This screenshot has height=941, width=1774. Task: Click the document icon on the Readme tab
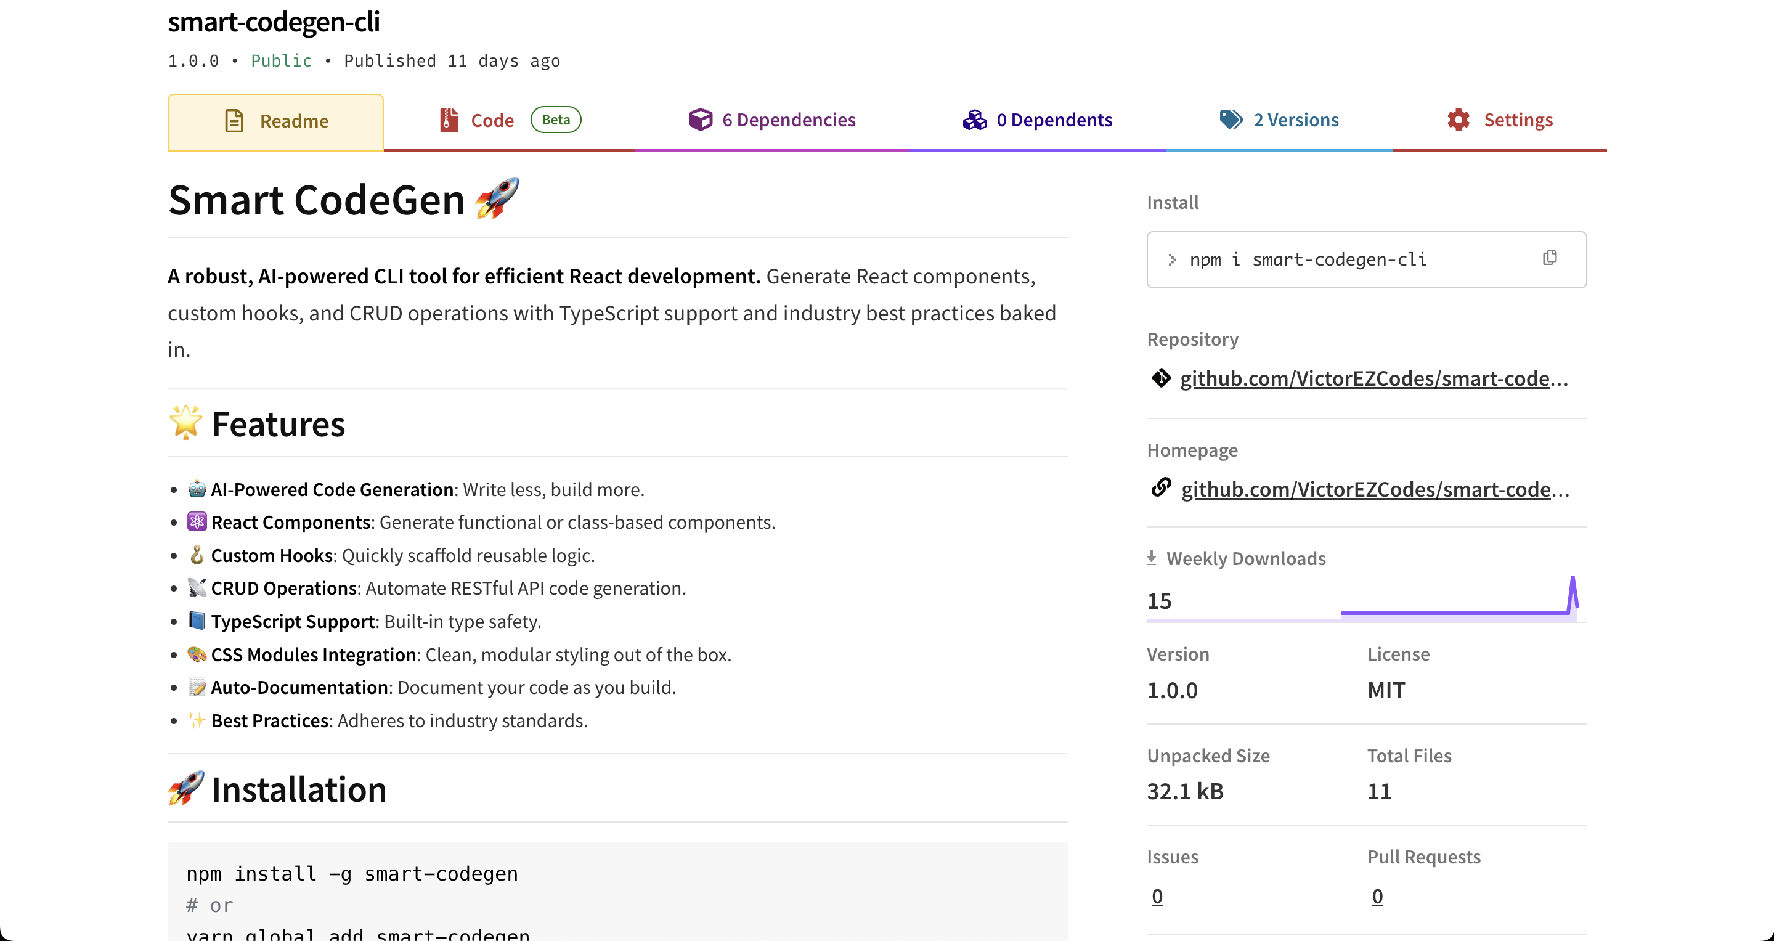(x=235, y=120)
